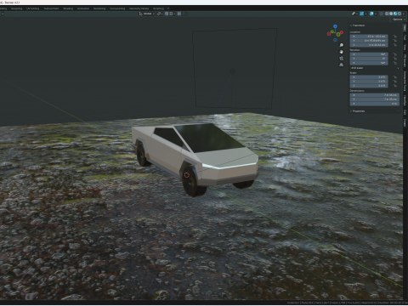Click the Dimensions Z field
Screen dimensions: 408x306
(x=375, y=104)
